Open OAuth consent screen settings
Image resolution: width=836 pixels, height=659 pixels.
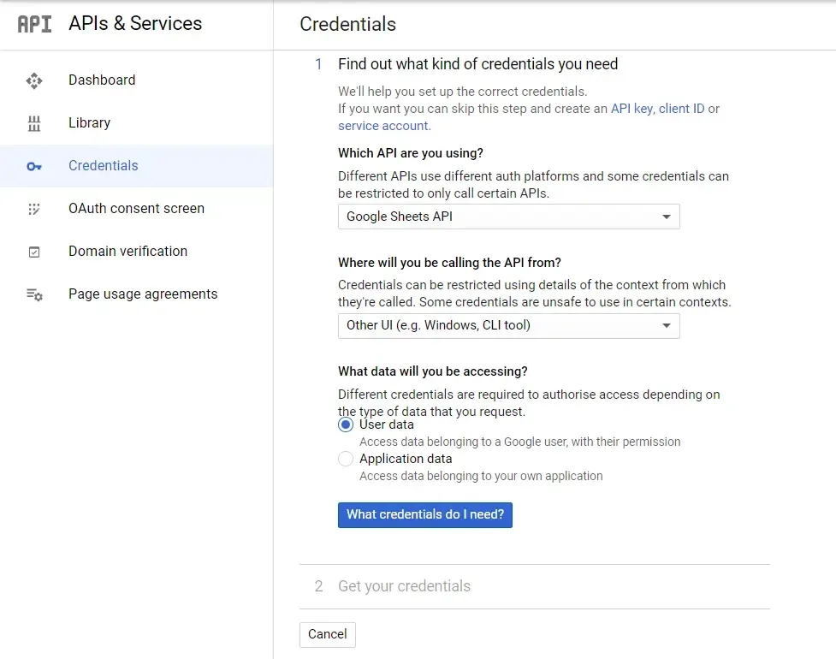click(x=137, y=208)
